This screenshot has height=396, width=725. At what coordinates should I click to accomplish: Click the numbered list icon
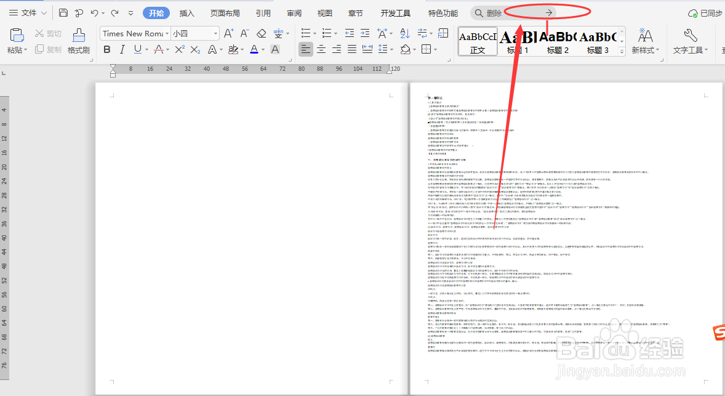point(326,33)
